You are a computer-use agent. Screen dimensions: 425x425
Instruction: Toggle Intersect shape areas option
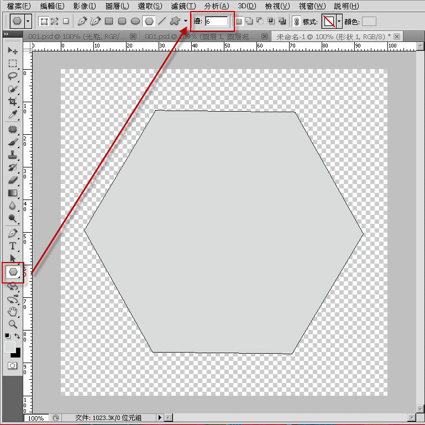[271, 21]
